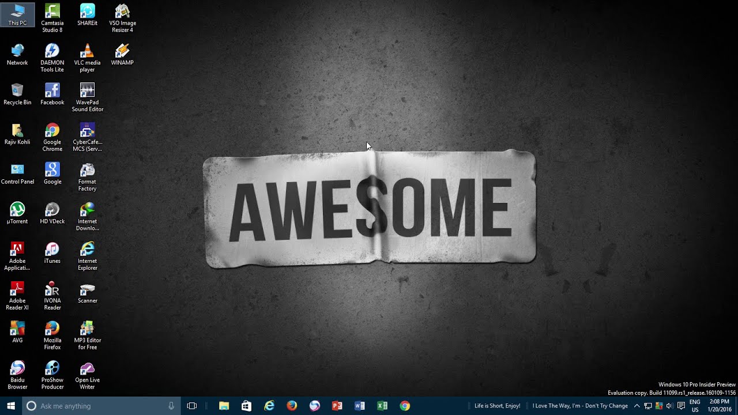Open the clock showing 2:08 PM
Image resolution: width=738 pixels, height=415 pixels.
tap(721, 406)
